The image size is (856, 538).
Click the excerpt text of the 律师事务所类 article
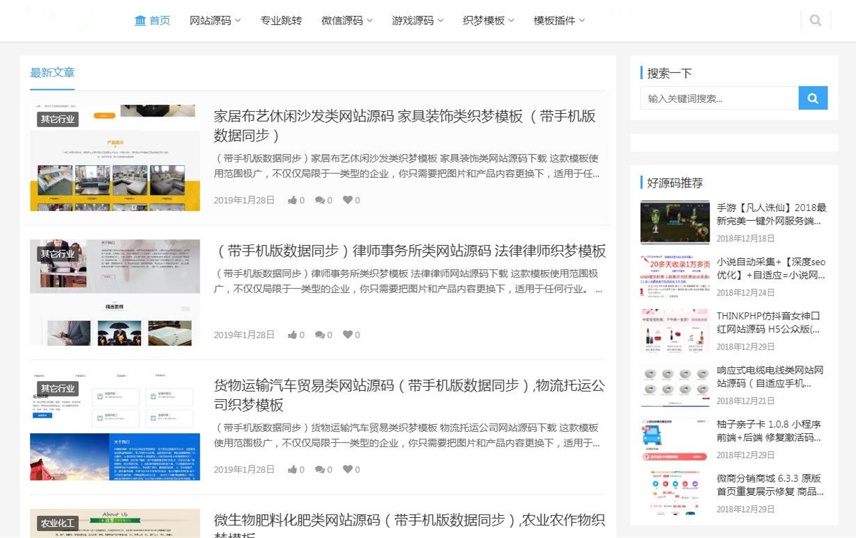coord(408,281)
